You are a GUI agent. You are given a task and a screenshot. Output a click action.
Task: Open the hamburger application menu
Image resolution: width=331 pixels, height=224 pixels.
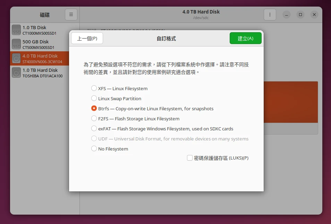click(x=71, y=15)
